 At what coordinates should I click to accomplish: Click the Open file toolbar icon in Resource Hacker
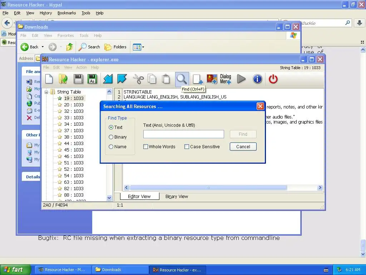tap(63, 79)
